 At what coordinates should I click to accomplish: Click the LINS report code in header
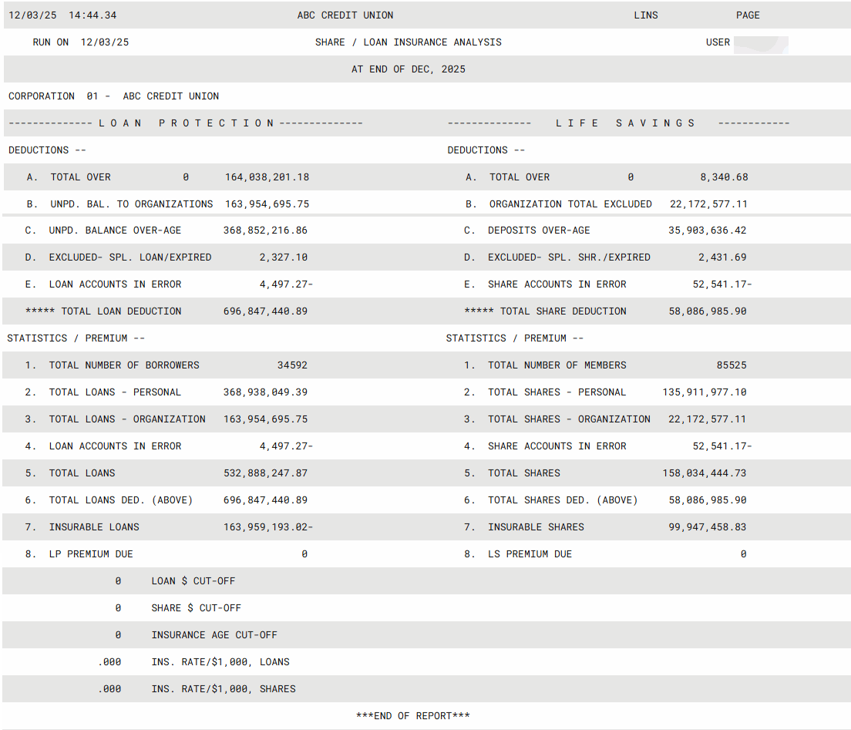[x=645, y=15]
